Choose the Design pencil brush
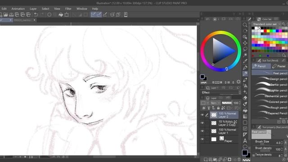 click(270, 79)
